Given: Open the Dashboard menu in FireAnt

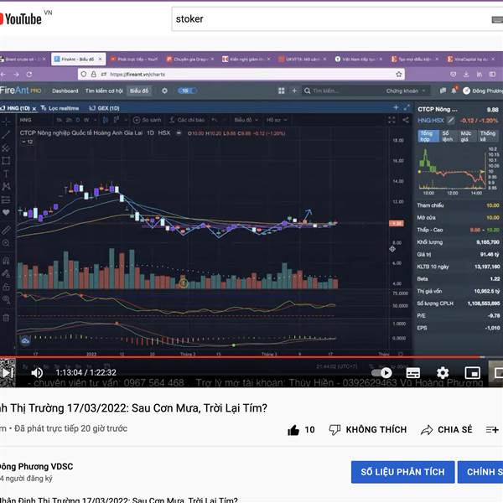Looking at the screenshot, I should [65, 91].
